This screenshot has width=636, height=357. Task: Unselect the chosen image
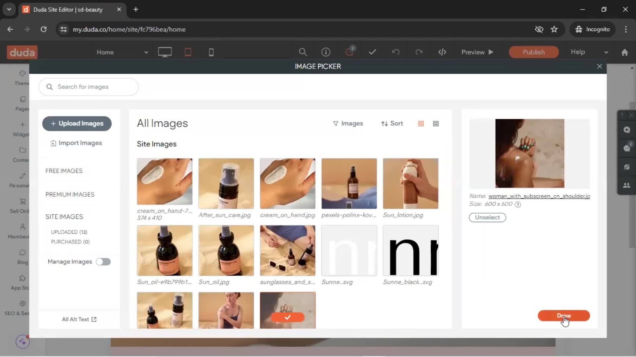pos(487,218)
